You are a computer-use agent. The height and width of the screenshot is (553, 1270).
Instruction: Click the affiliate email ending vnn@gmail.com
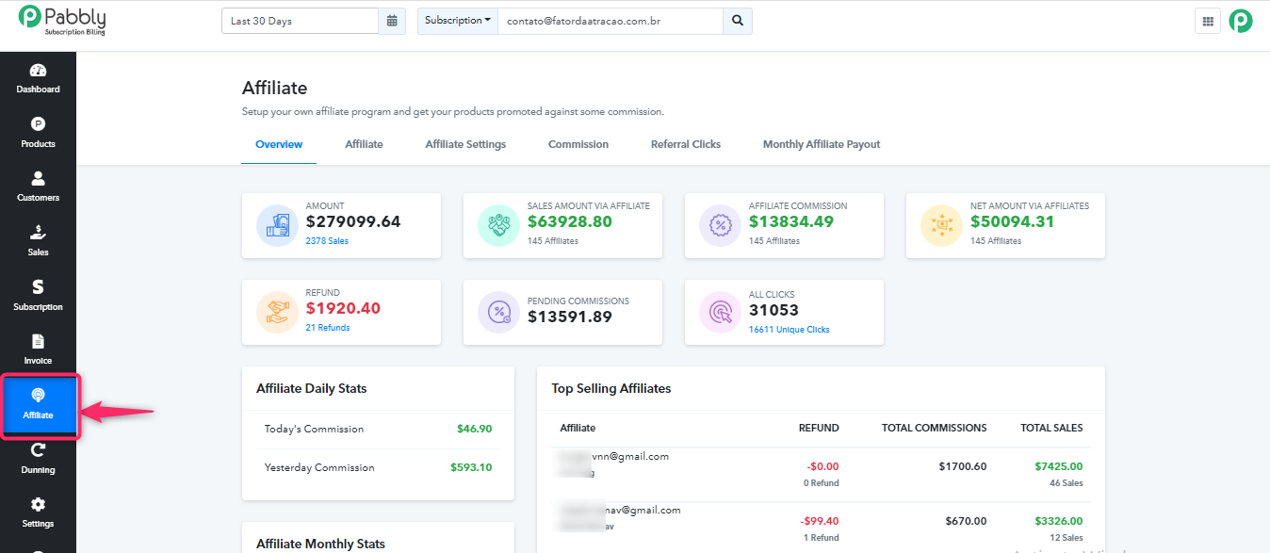614,456
